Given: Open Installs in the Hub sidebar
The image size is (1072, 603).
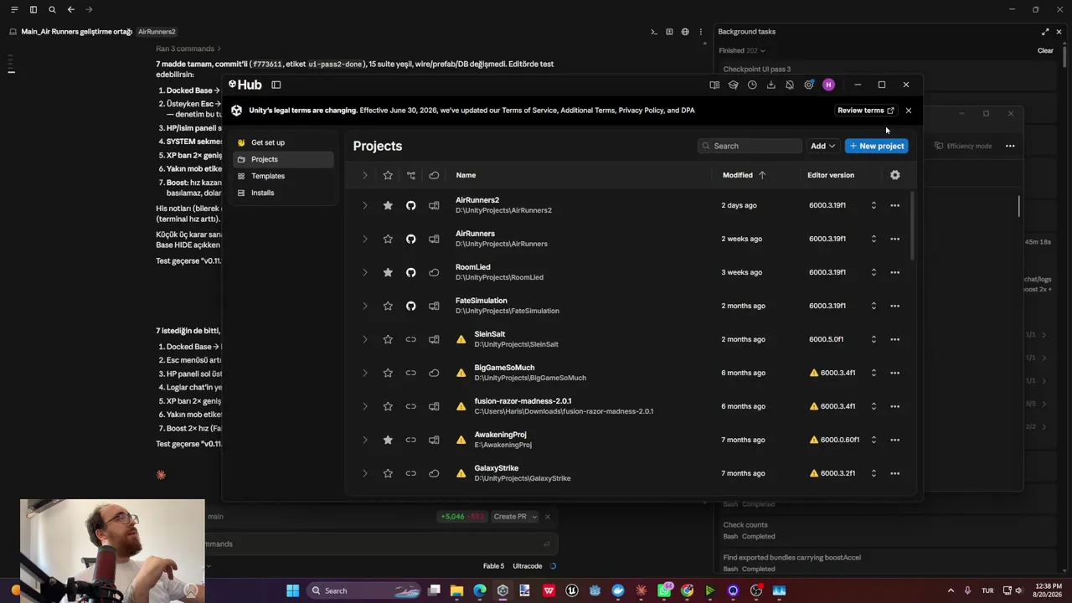Looking at the screenshot, I should 283,193.
